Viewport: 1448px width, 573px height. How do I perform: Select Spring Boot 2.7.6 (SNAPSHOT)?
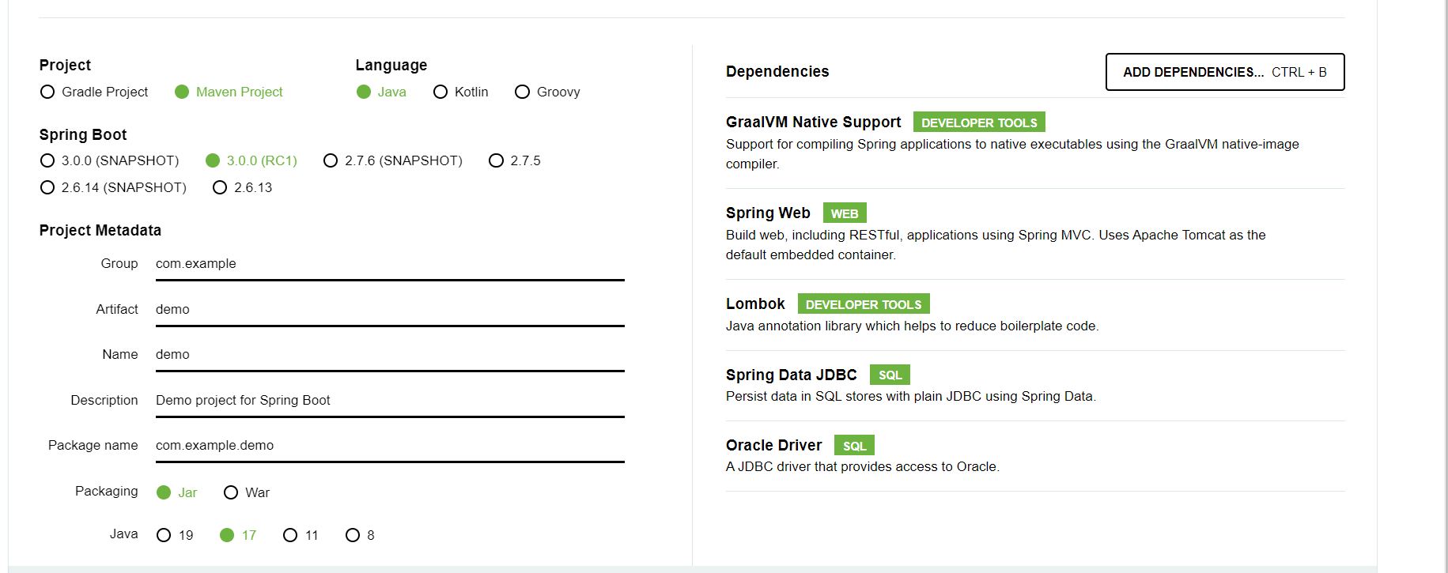click(x=393, y=160)
